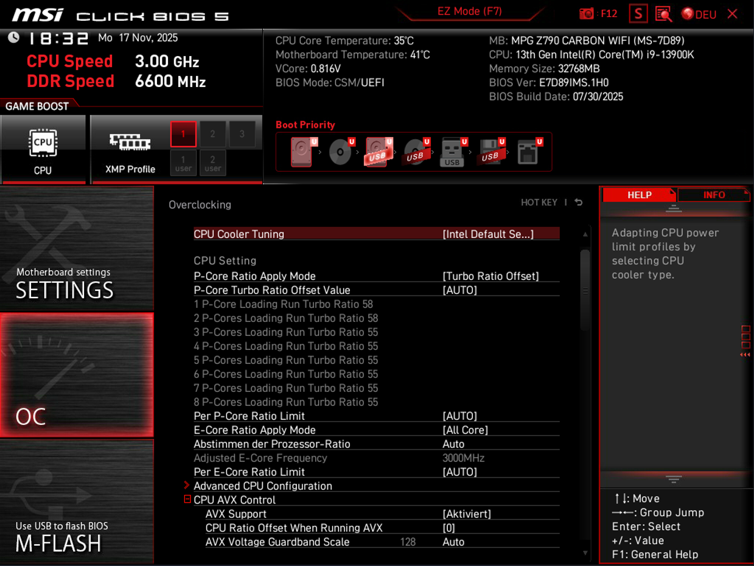Click the help panel bottom grip handle

(674, 479)
